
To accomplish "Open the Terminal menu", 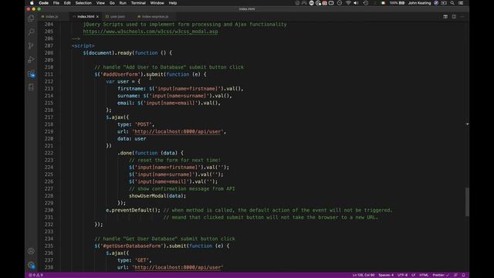I will tap(138, 3).
